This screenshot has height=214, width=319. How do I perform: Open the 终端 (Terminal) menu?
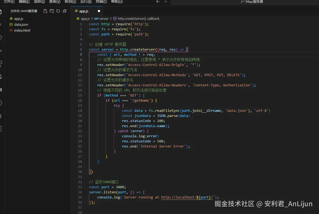pos(101,2)
